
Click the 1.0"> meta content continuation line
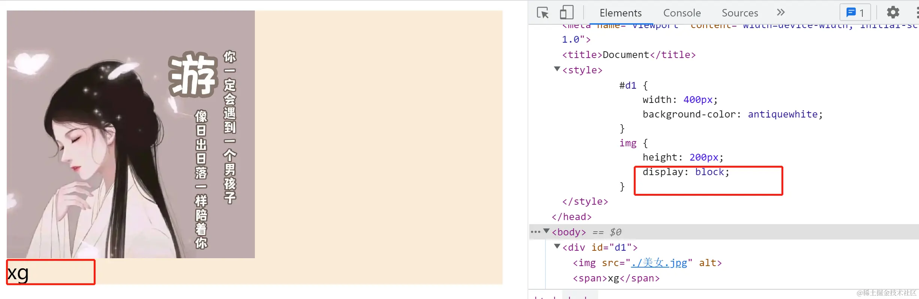tap(576, 40)
